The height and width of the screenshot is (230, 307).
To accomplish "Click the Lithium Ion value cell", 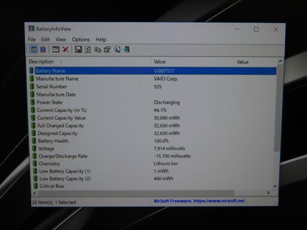I will 165,164.
